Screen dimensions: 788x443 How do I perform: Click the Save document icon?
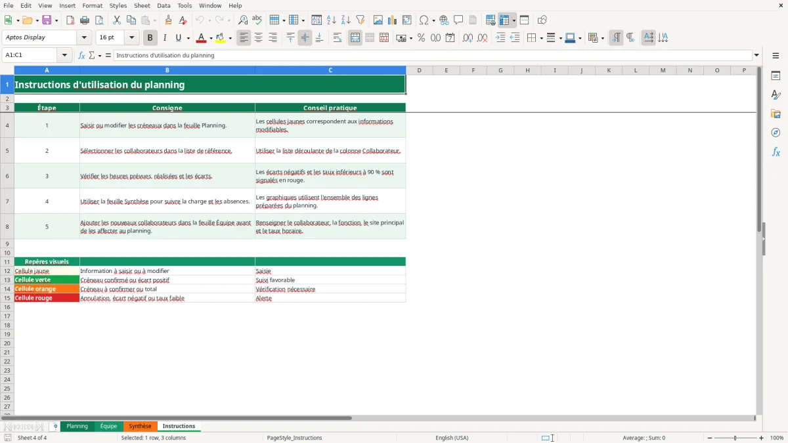(x=47, y=20)
